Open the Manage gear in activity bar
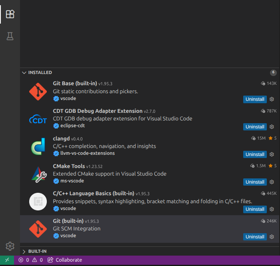280x266 pixels. point(10,246)
